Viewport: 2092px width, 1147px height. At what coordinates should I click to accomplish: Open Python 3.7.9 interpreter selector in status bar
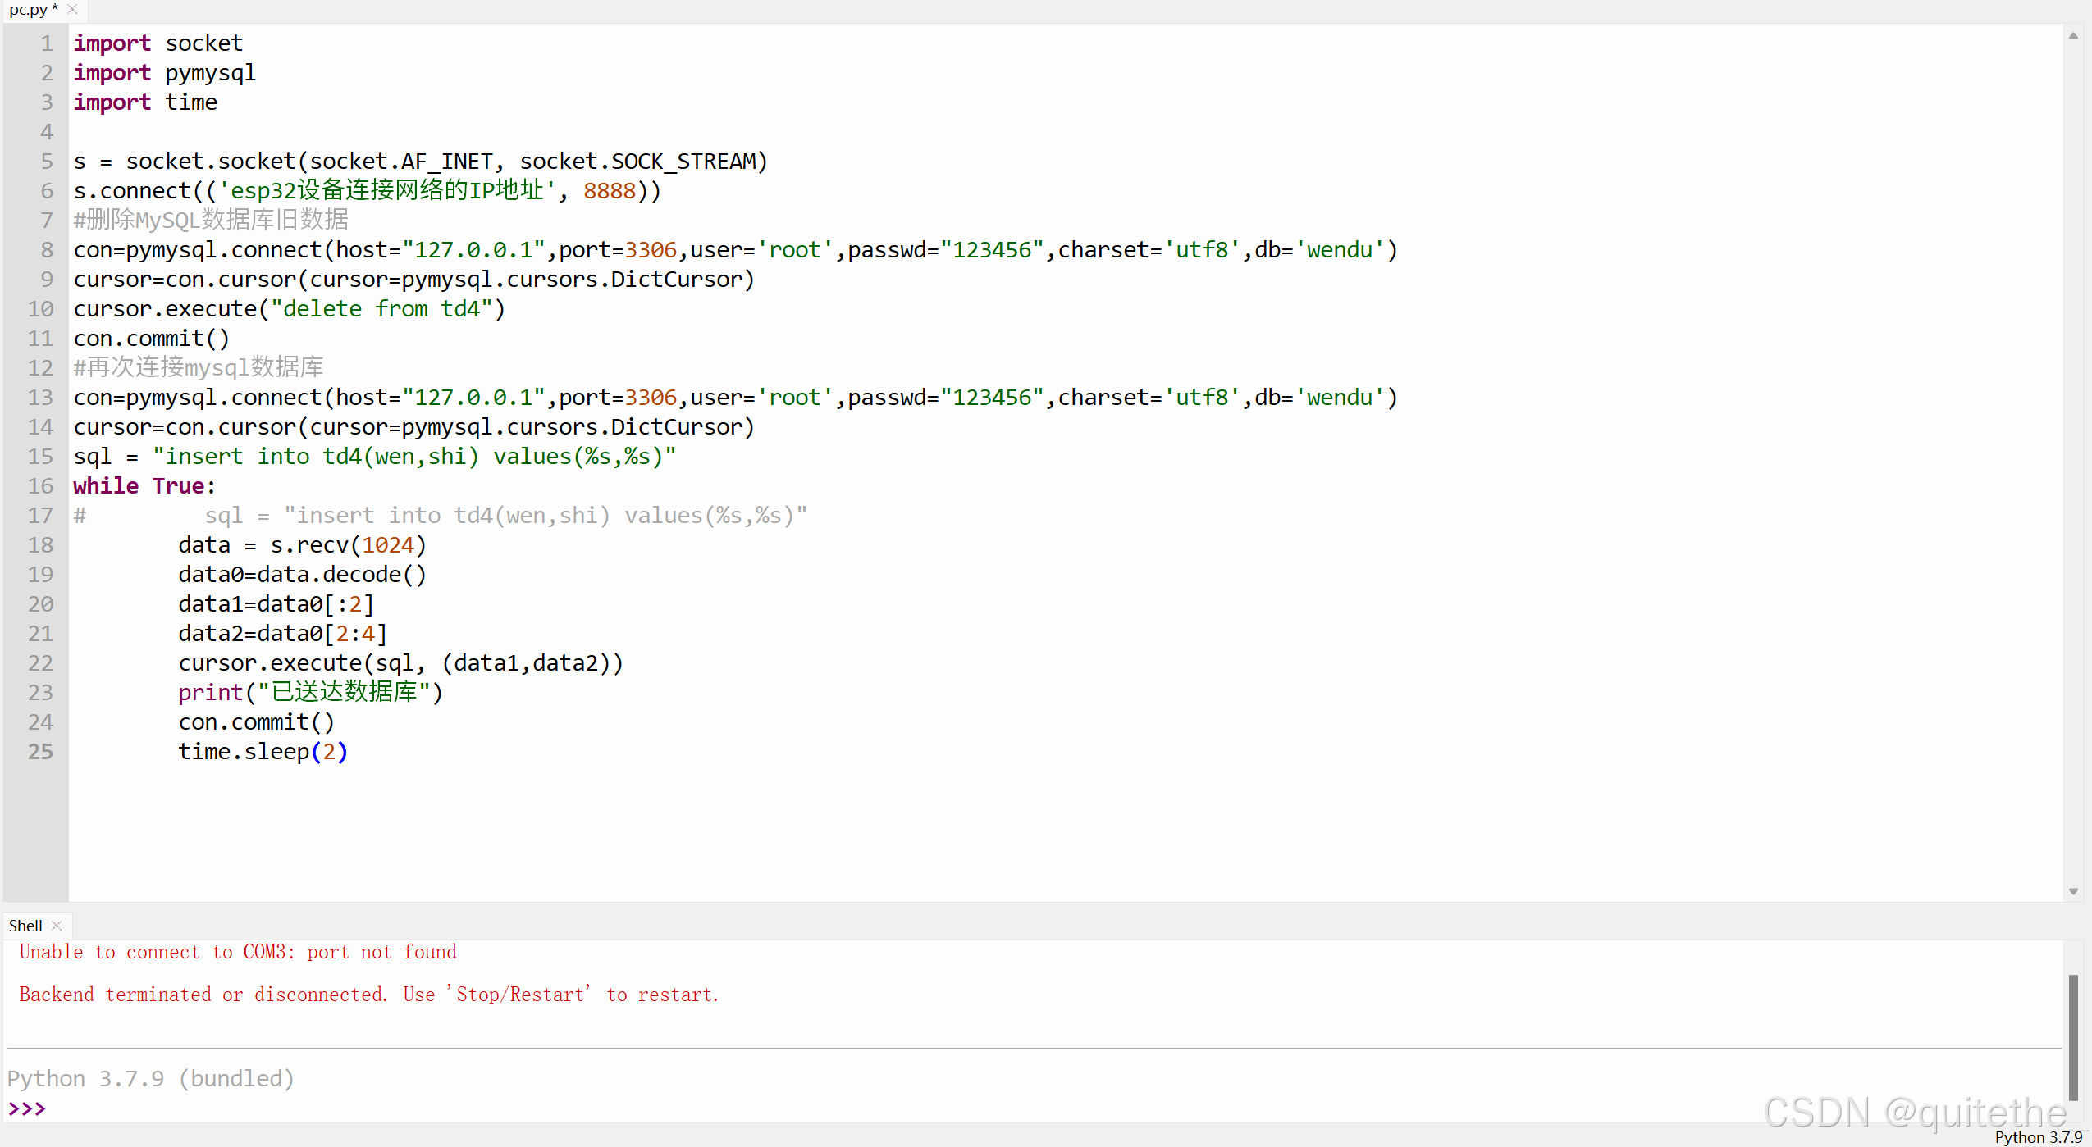click(2038, 1137)
